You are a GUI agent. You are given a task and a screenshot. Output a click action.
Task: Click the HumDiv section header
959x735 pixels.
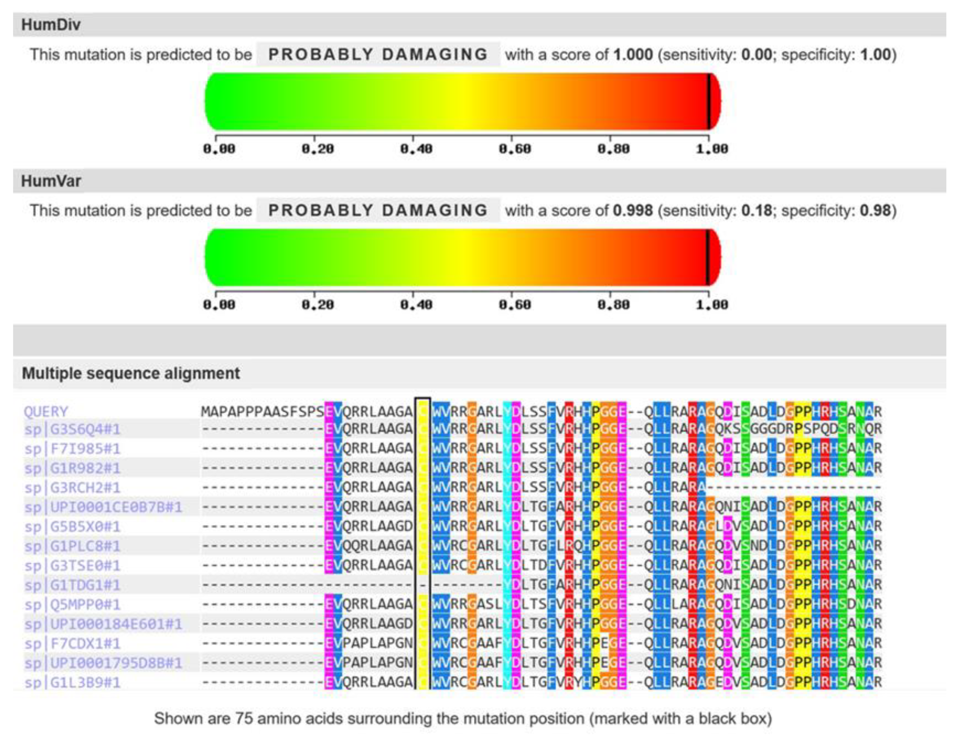point(51,25)
